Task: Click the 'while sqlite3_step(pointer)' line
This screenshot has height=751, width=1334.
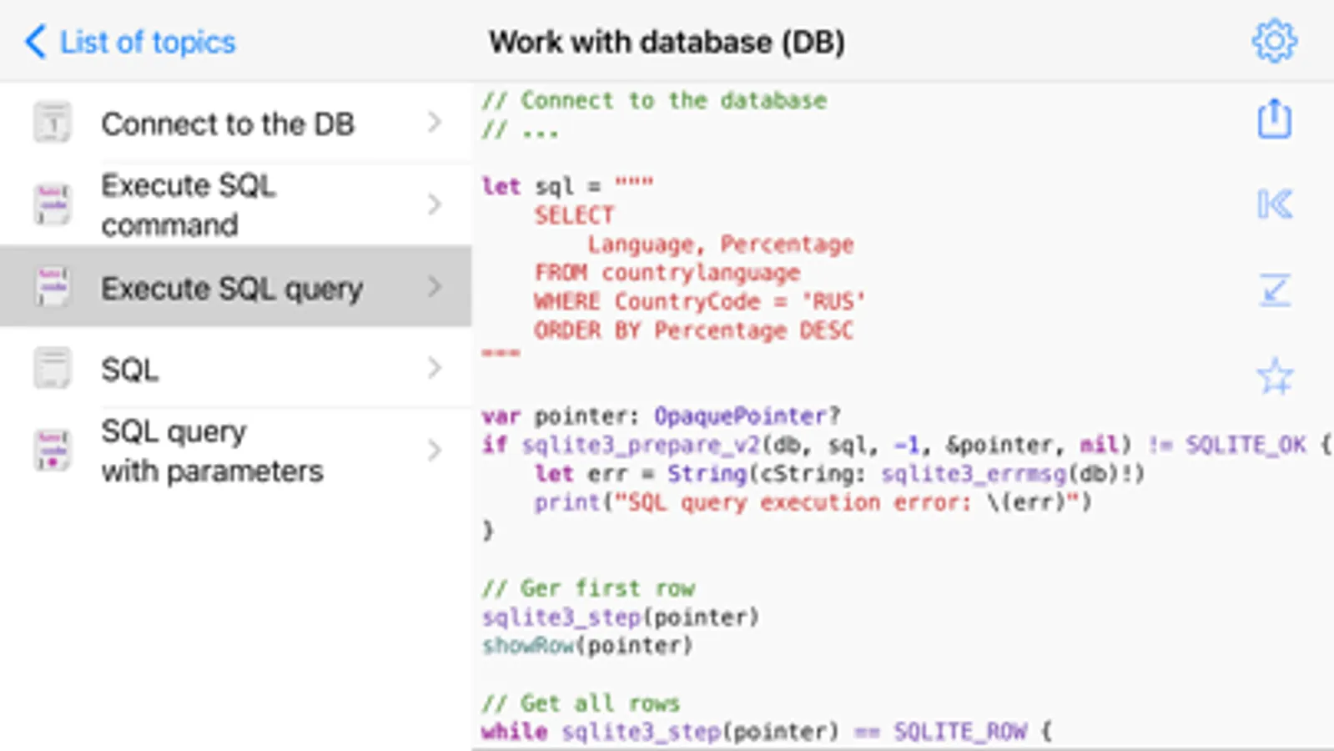Action: 767,732
